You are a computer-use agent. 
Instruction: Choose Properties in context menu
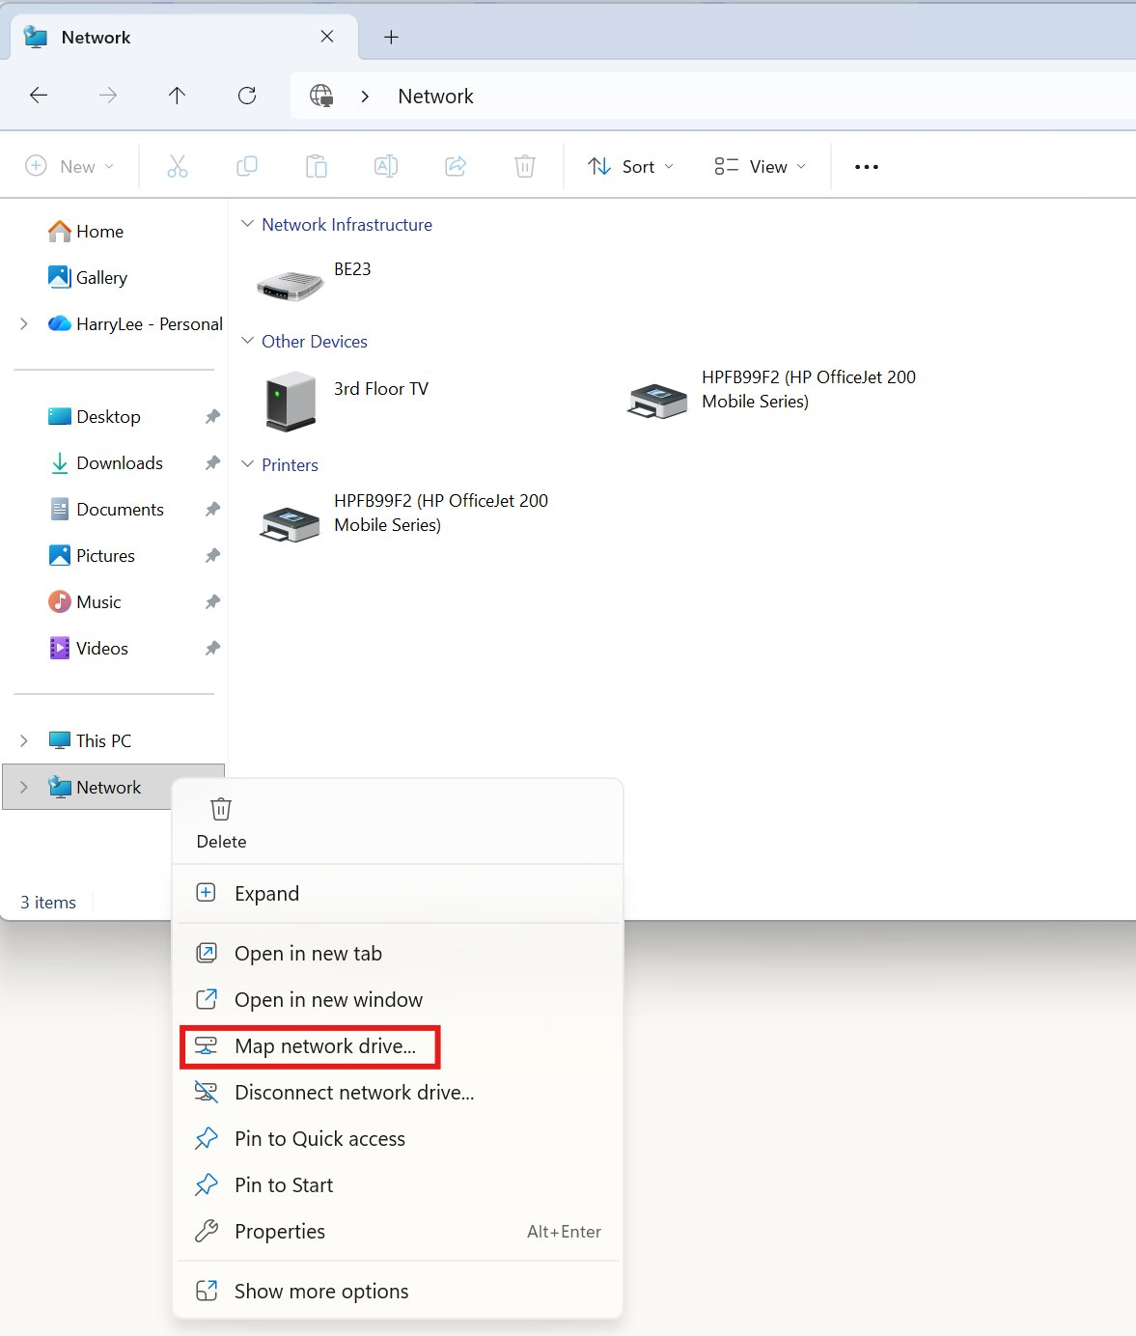click(x=398, y=1231)
